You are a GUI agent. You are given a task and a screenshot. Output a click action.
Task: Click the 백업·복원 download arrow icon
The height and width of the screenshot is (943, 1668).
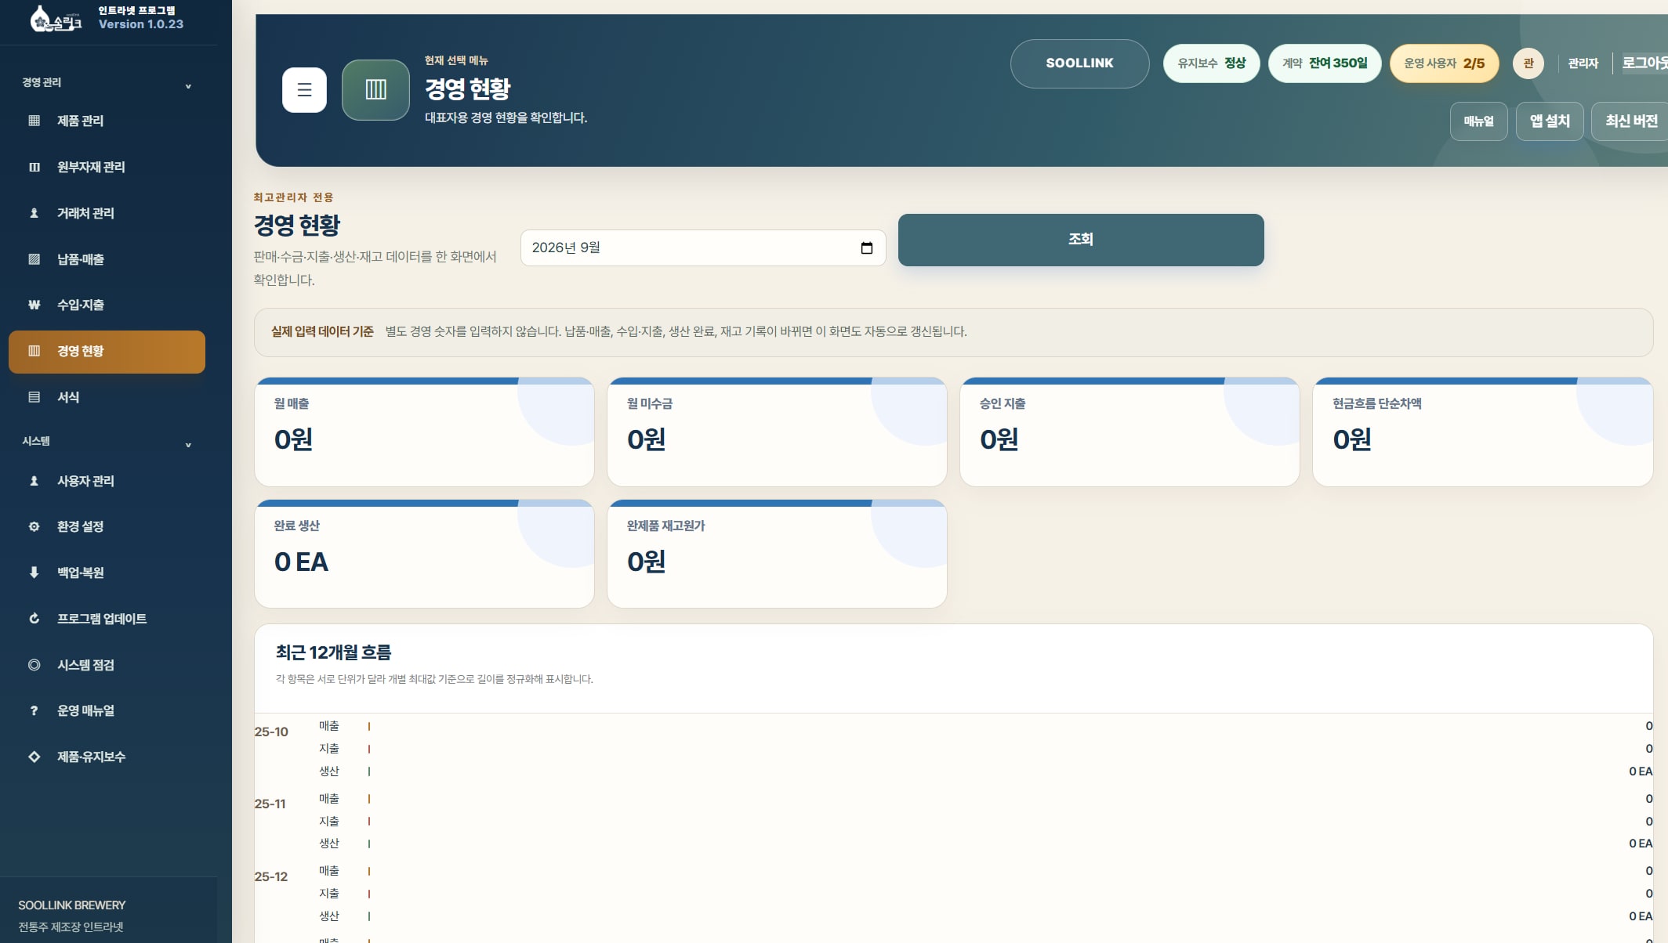[x=34, y=573]
